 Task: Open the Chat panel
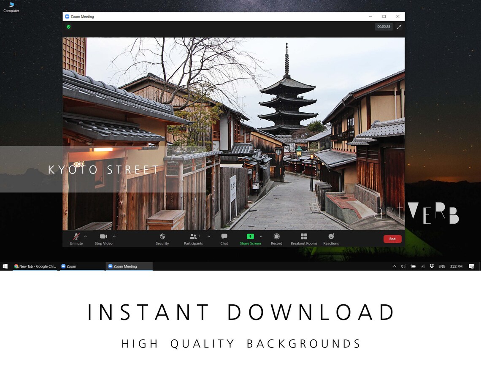(224, 236)
